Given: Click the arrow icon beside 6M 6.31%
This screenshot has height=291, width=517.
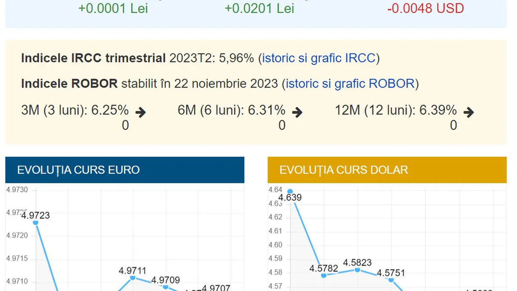Looking at the screenshot, I should tap(297, 113).
